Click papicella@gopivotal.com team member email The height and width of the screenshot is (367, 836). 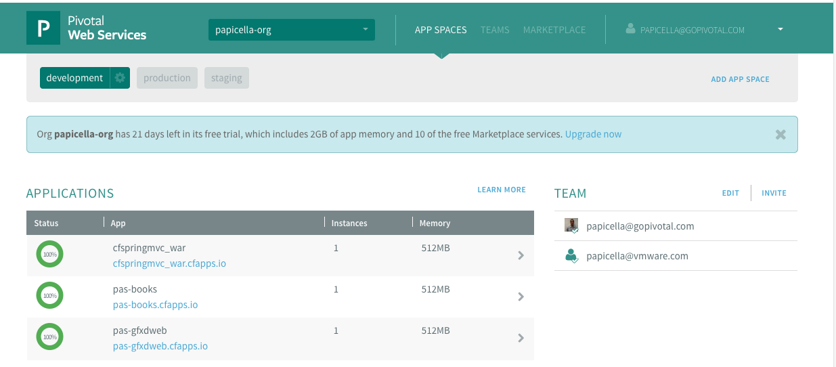(640, 226)
